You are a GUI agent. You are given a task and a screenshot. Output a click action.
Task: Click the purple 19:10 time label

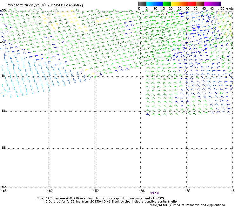pos(154,193)
